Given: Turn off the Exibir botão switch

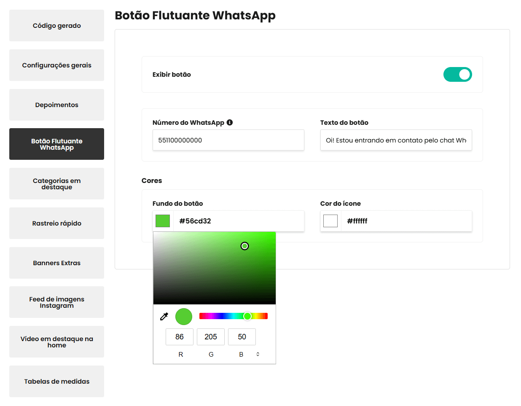Looking at the screenshot, I should click(457, 75).
